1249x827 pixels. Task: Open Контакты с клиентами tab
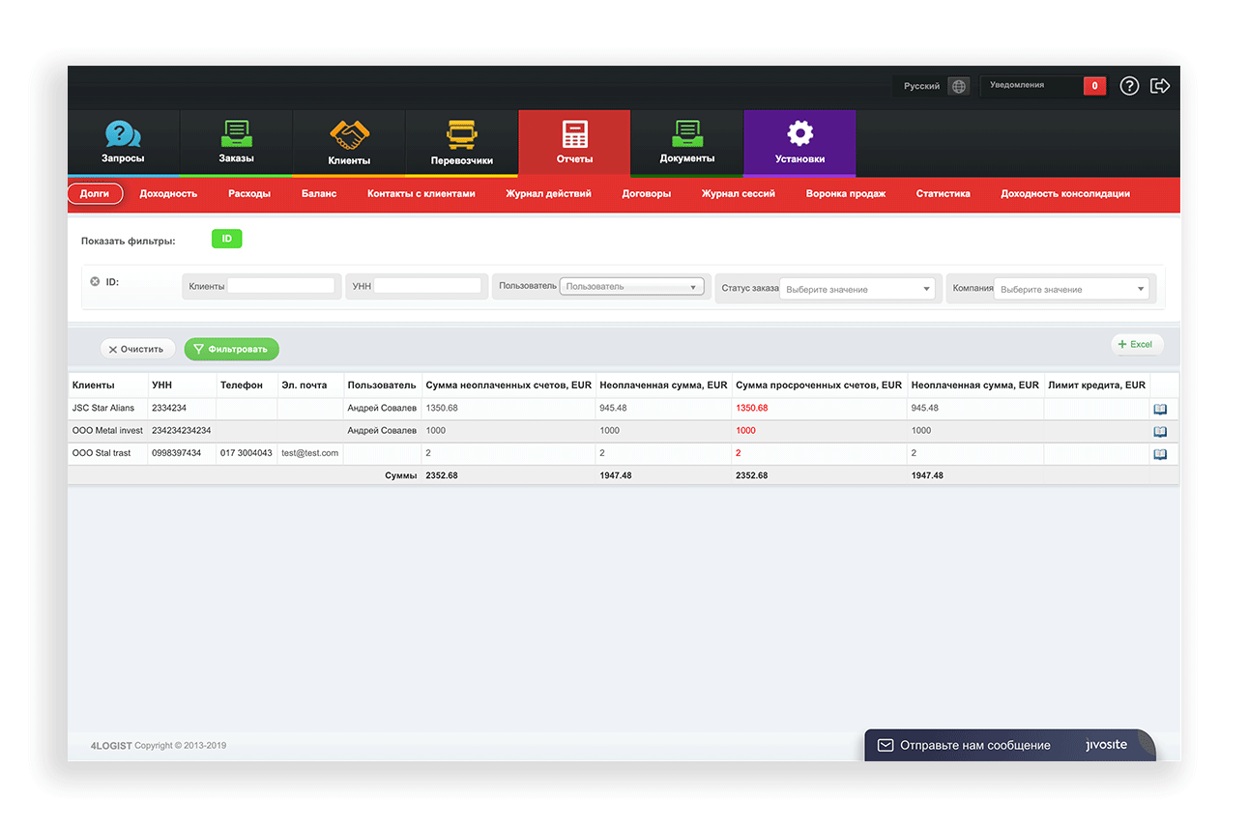tap(421, 193)
